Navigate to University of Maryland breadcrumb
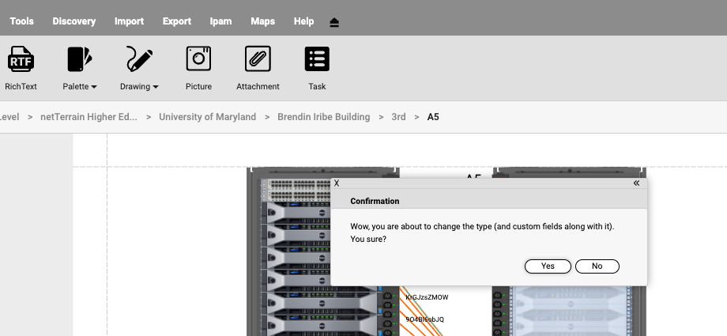Image resolution: width=727 pixels, height=336 pixels. (x=207, y=117)
